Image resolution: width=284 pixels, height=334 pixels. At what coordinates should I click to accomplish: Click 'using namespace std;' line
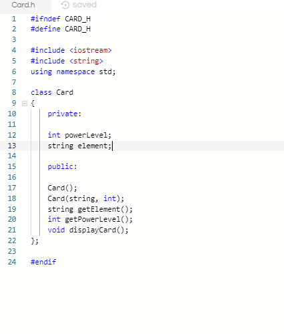pyautogui.click(x=73, y=71)
